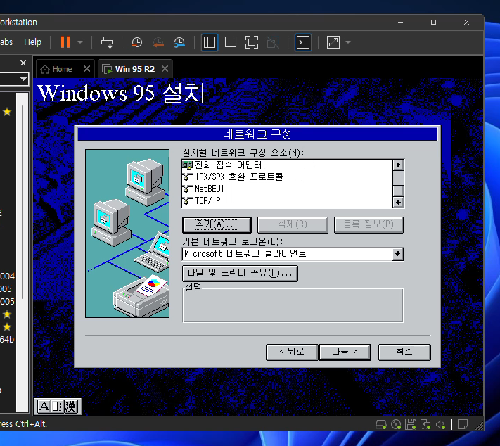Go back with the < 뒤로 button
500x446 pixels.
[292, 352]
